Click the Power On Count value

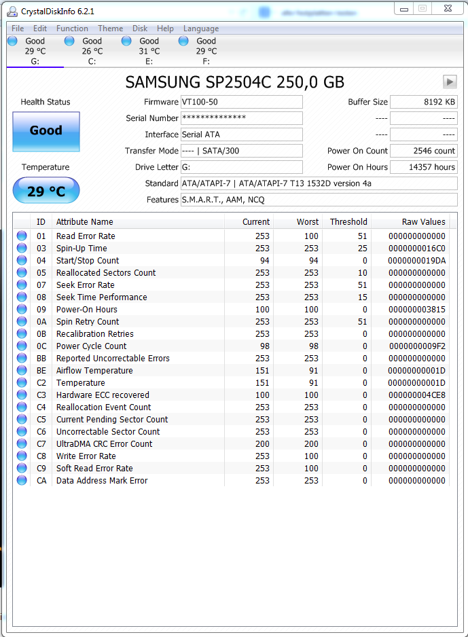[424, 151]
